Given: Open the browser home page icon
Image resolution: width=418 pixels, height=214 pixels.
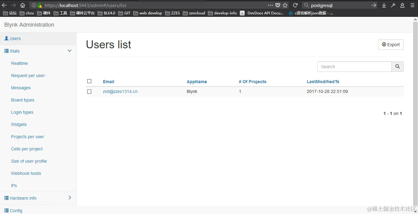Looking at the screenshot, I should (23, 5).
